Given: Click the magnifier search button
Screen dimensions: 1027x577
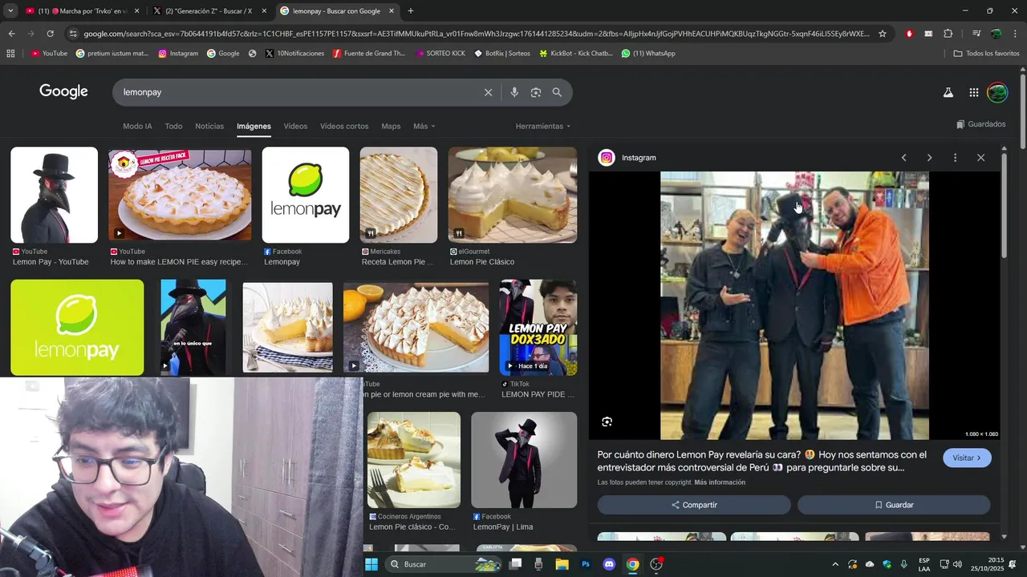Looking at the screenshot, I should pyautogui.click(x=557, y=92).
